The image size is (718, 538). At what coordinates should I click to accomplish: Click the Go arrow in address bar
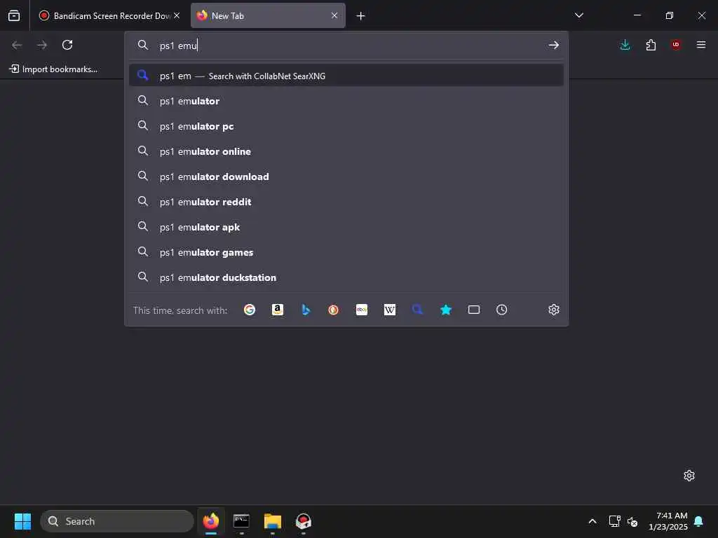pos(554,45)
